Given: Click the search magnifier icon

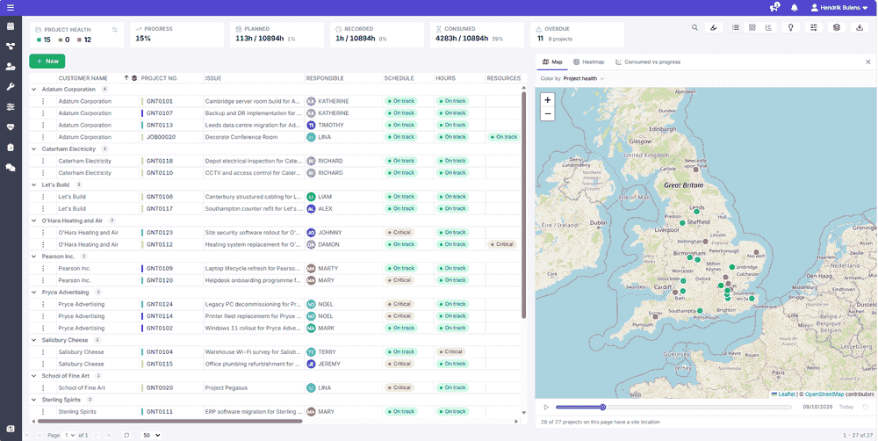Looking at the screenshot, I should (694, 27).
